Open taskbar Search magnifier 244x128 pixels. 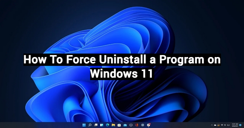tap(90, 125)
